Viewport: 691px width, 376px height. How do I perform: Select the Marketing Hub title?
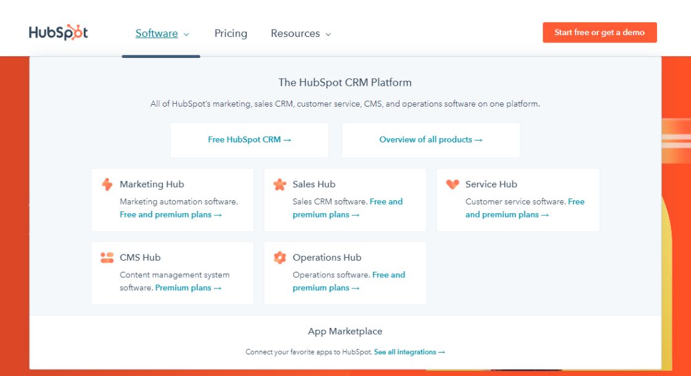(x=152, y=184)
